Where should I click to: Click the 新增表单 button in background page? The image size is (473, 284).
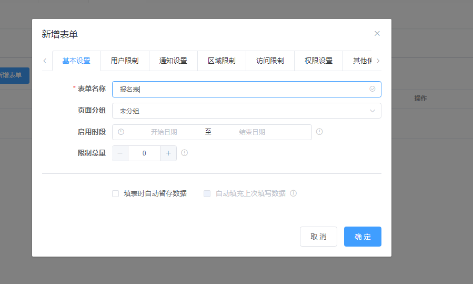(x=14, y=75)
